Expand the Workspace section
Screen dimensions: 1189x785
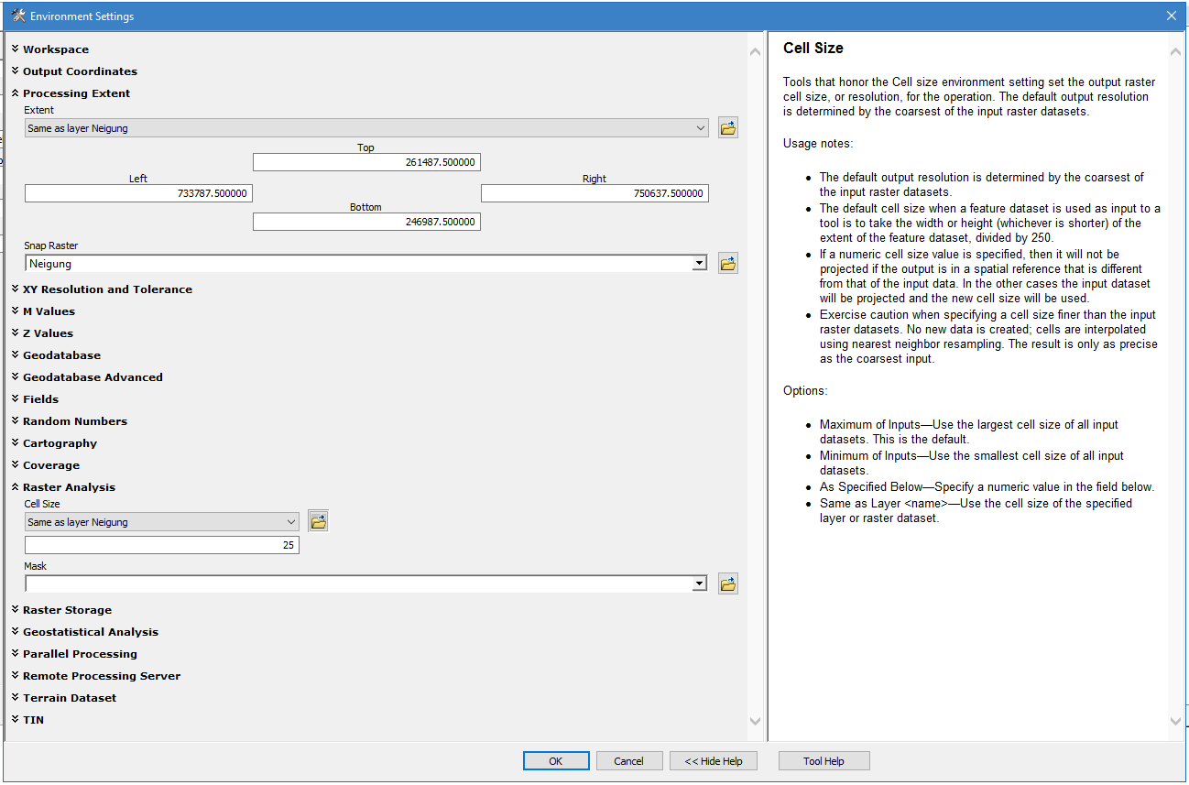(x=55, y=49)
